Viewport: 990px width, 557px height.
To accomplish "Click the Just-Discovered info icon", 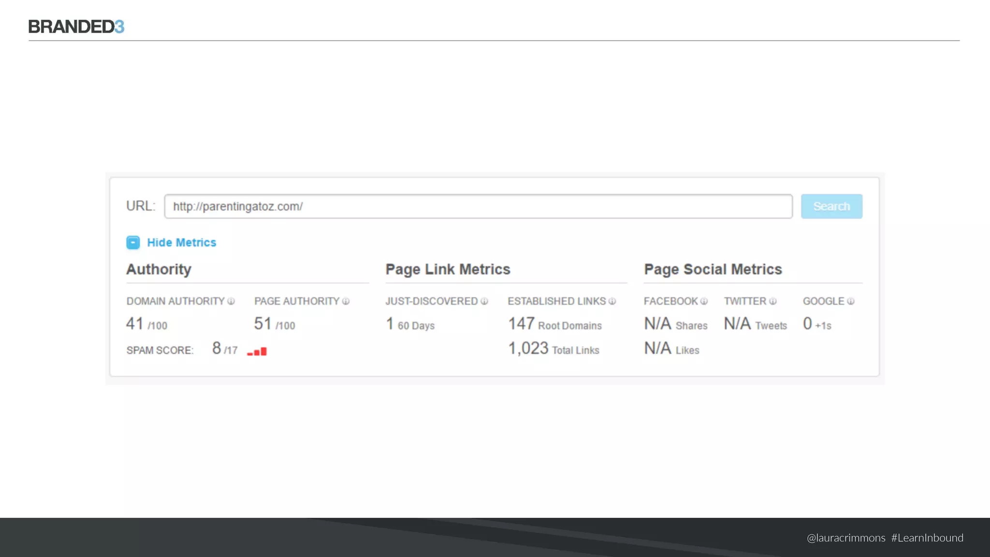I will click(x=484, y=301).
